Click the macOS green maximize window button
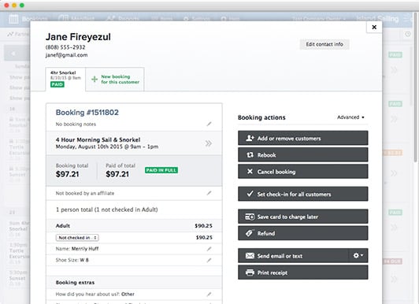Screen dimensions: 419x304 click(x=22, y=5)
